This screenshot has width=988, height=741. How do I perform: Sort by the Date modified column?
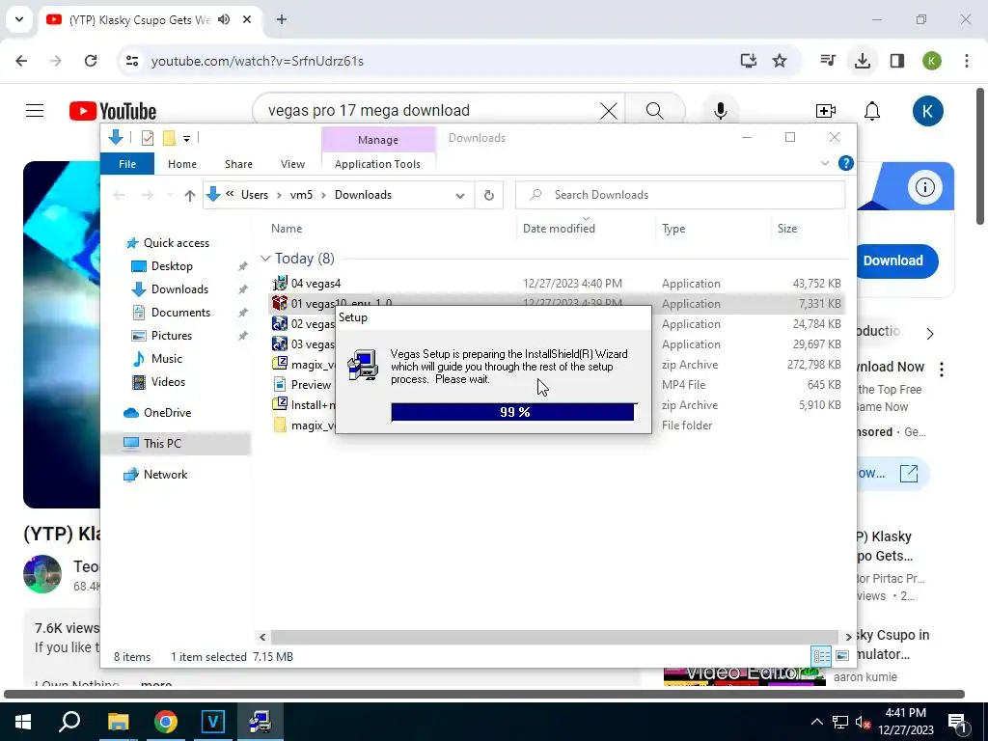point(559,228)
